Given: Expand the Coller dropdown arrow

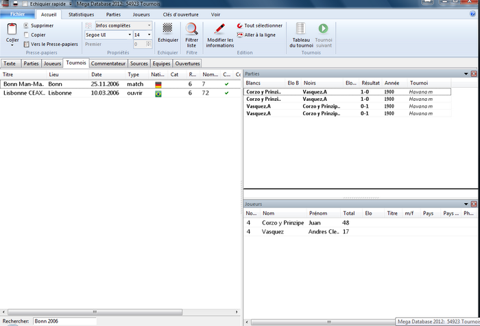Looking at the screenshot, I should tap(12, 45).
